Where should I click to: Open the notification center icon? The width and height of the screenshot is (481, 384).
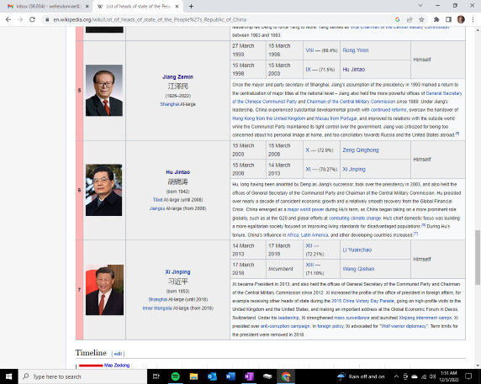tap(468, 376)
